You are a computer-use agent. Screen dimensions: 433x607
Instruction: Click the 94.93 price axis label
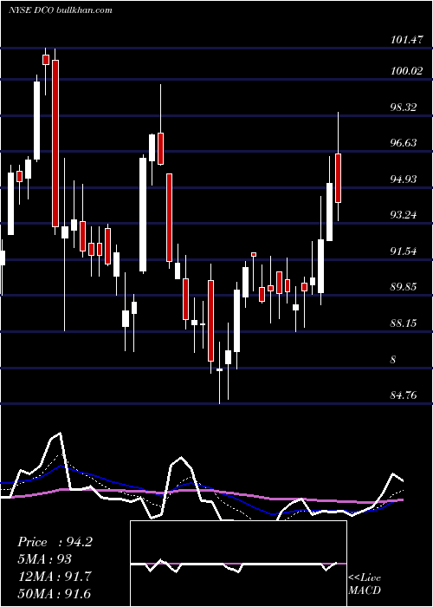tap(404, 179)
